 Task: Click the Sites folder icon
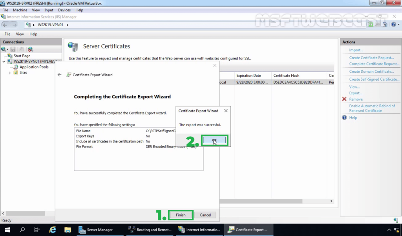(x=16, y=73)
